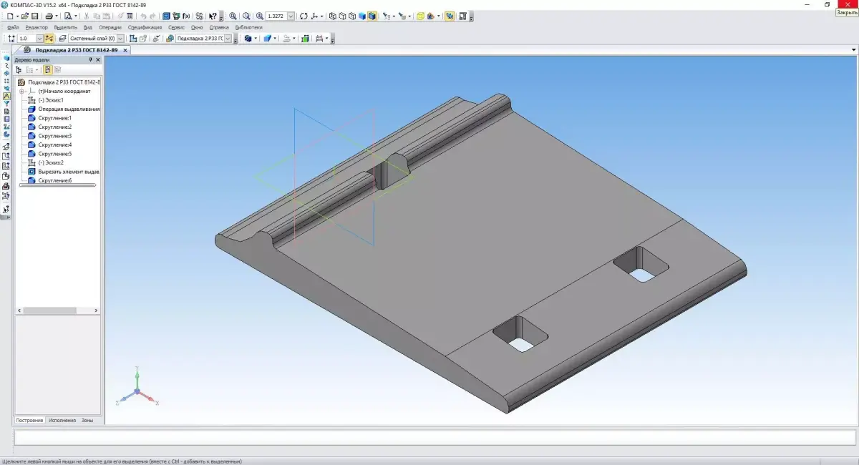This screenshot has height=465, width=859.
Task: Toggle the highlighted icon beside step field
Action: point(49,38)
